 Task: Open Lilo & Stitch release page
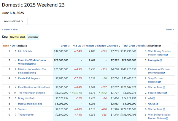pos(25,51)
